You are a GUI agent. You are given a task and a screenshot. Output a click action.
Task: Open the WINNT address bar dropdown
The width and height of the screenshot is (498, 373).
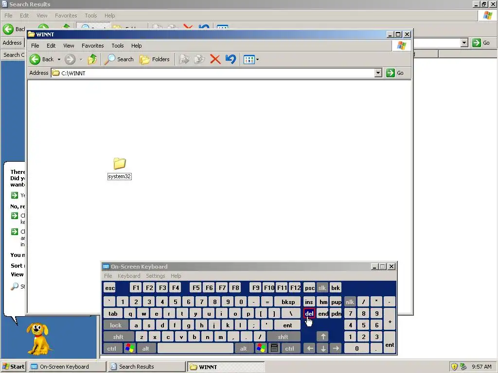378,73
